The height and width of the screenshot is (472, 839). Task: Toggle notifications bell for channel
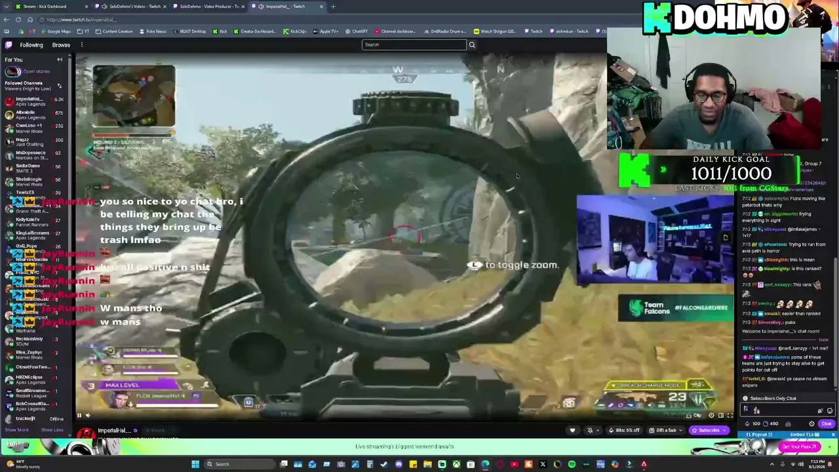(x=590, y=431)
